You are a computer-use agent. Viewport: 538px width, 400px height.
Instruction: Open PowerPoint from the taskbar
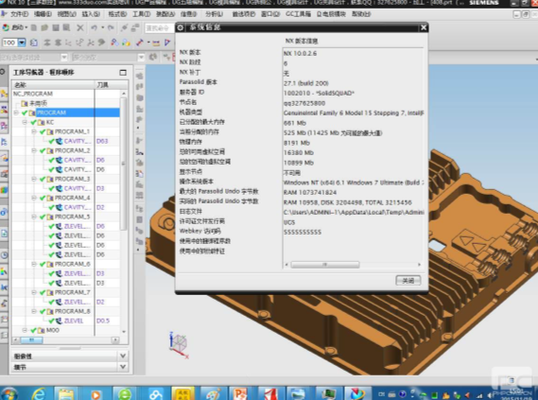click(240, 393)
